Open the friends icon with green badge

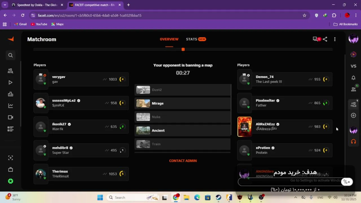[353, 89]
